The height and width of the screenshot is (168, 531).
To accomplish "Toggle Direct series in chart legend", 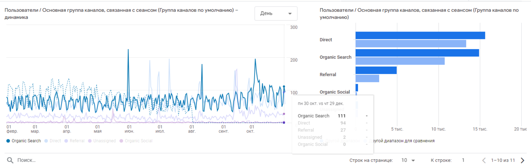I will (52, 141).
